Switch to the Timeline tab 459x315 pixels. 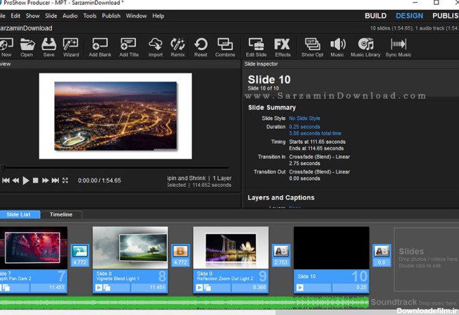(61, 214)
